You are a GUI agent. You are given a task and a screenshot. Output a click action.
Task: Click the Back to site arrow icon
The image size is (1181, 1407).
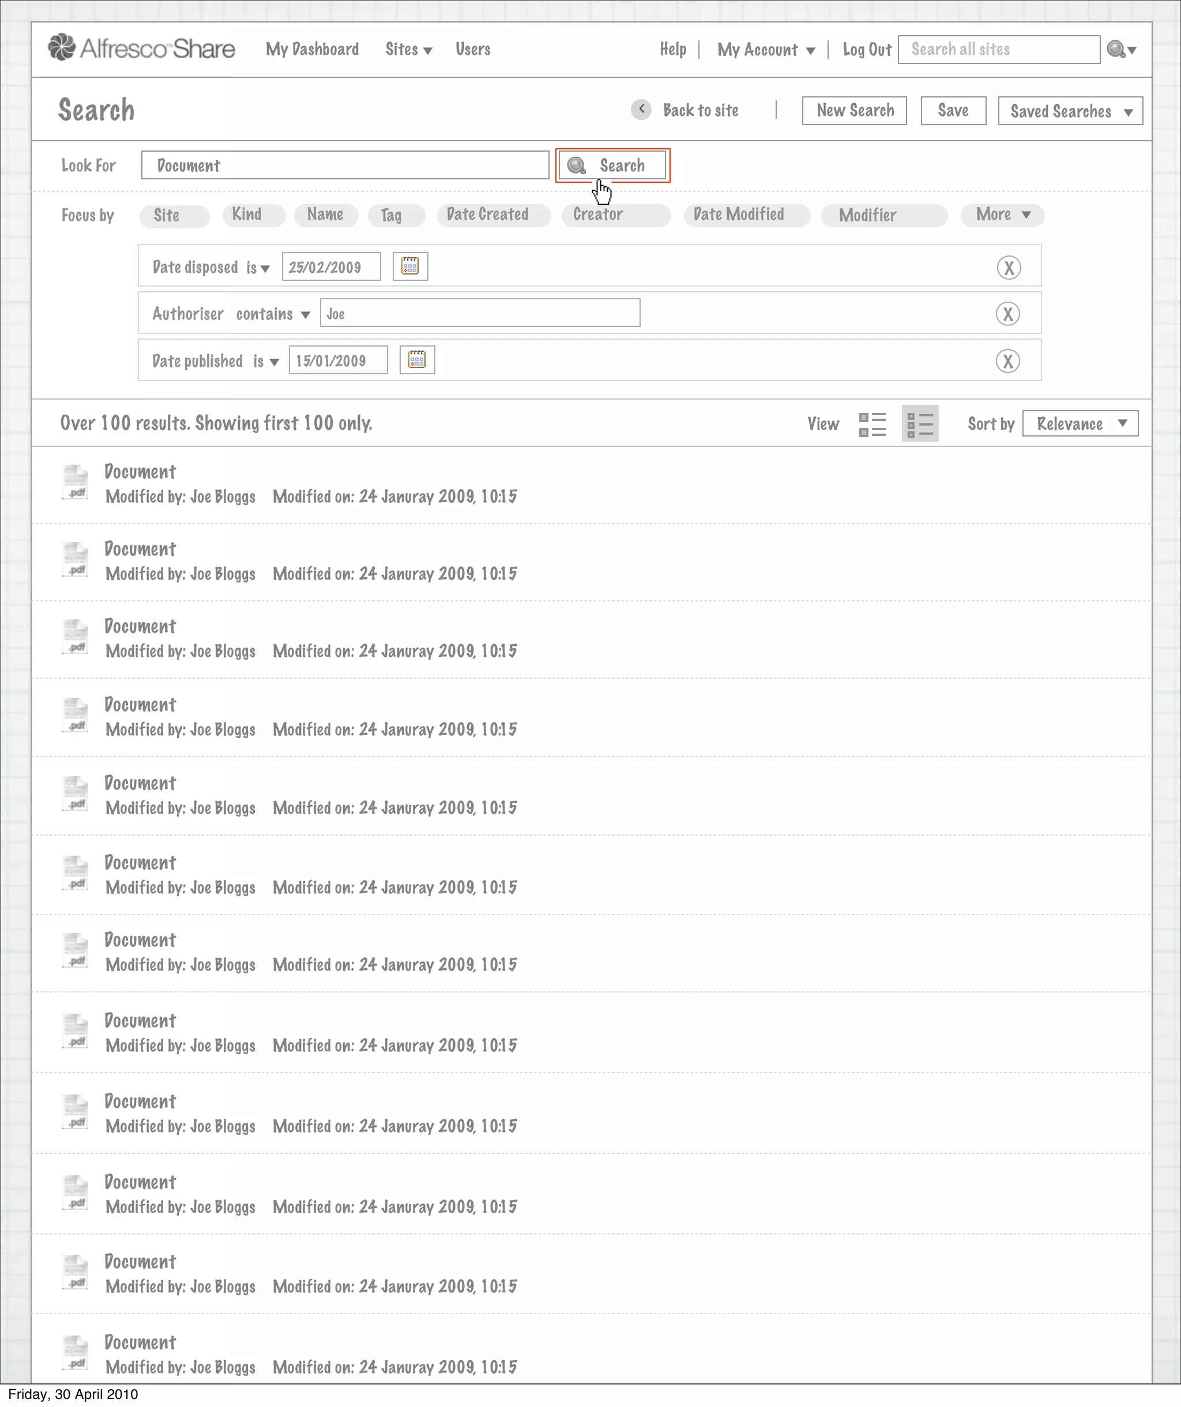click(x=641, y=109)
